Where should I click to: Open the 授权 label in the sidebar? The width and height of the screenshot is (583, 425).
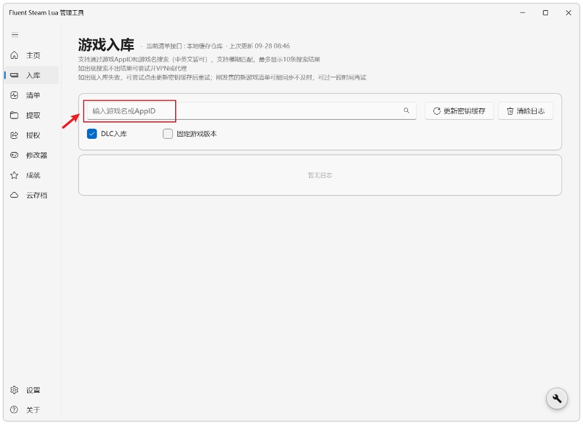click(33, 135)
